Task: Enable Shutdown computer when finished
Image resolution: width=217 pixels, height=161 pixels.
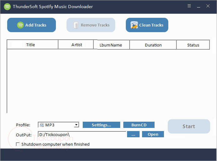Action: pos(18,144)
